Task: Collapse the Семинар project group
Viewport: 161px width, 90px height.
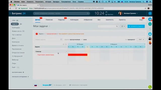Action: click(x=66, y=51)
